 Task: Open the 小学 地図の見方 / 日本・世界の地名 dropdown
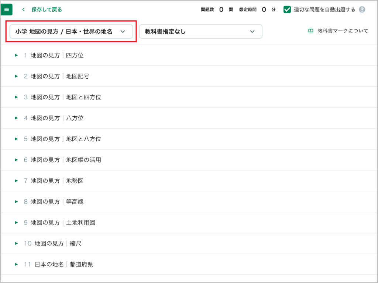coord(71,32)
